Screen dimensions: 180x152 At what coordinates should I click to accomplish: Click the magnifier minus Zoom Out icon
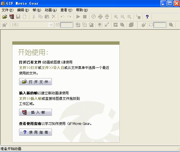[x=123, y=17]
